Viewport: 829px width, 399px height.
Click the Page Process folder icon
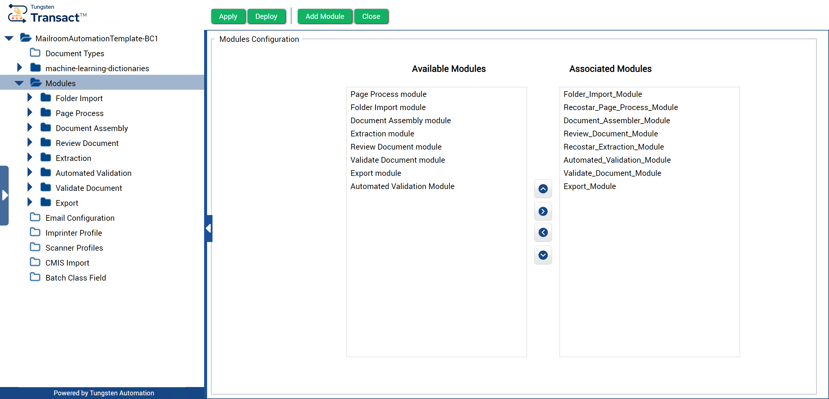46,113
